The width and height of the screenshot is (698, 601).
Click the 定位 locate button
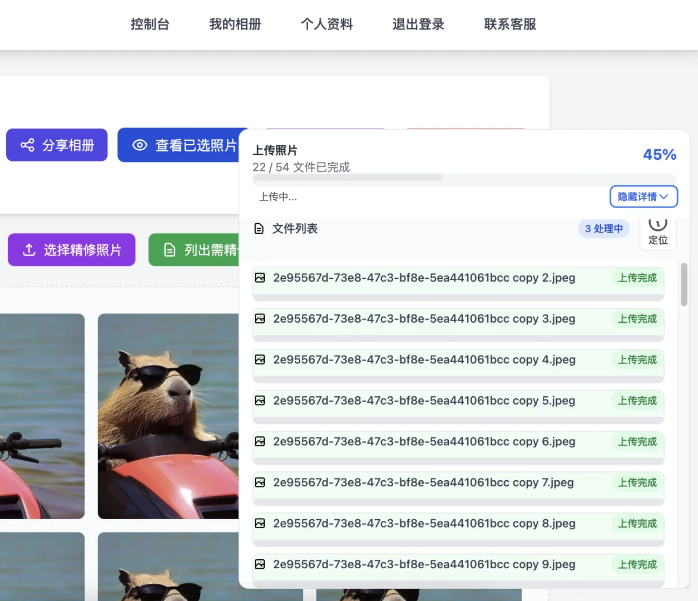pyautogui.click(x=658, y=233)
